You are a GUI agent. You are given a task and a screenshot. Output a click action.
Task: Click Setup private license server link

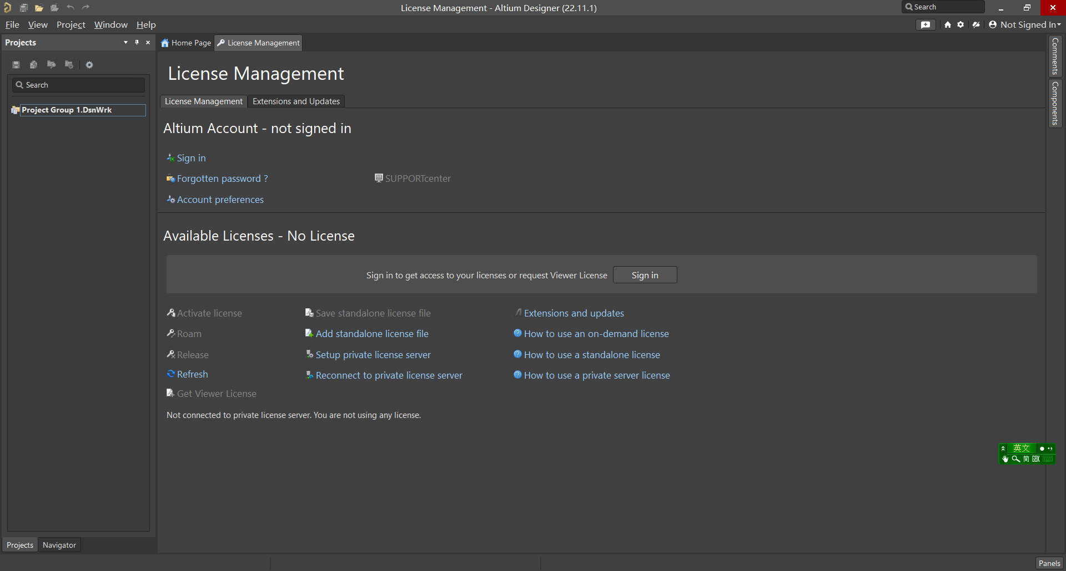(373, 355)
